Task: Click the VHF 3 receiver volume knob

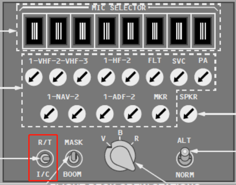Action: 82,77
